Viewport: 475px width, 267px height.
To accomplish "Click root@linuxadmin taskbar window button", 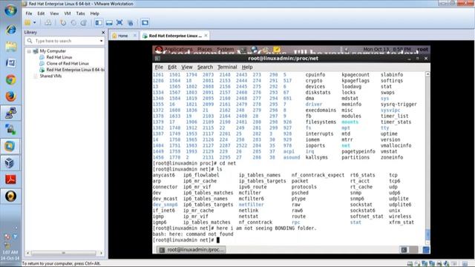I will (191, 250).
